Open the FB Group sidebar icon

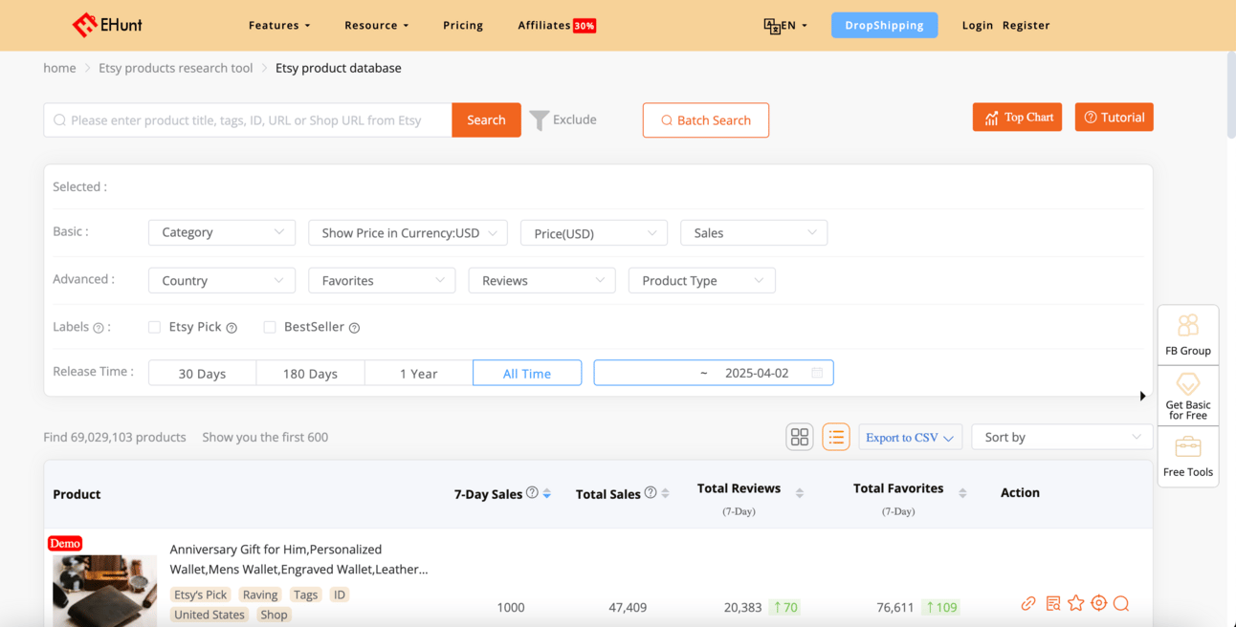tap(1188, 325)
